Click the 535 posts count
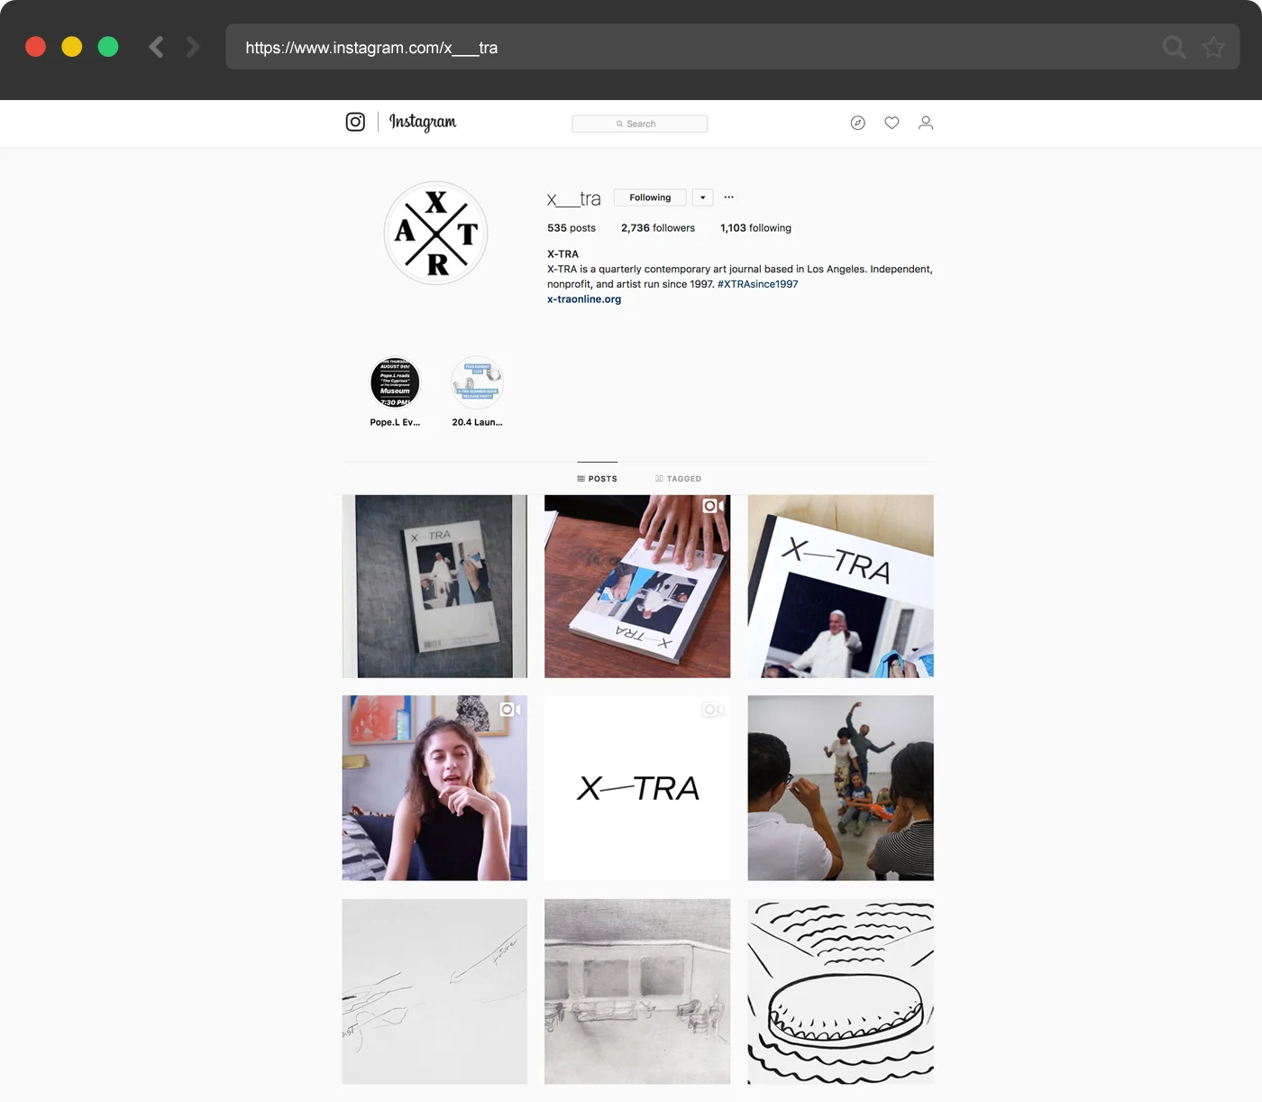 [572, 228]
